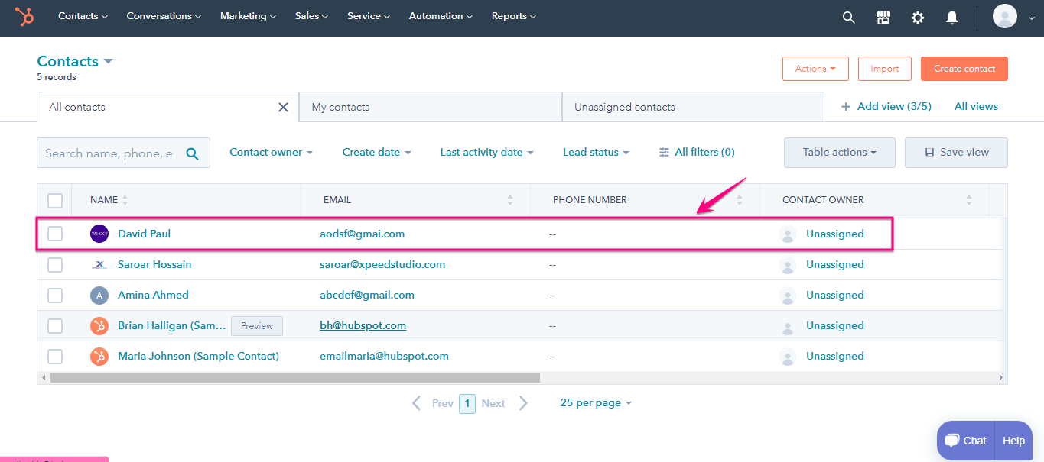Expand the account menu chevron
1044x462 pixels.
click(1031, 18)
